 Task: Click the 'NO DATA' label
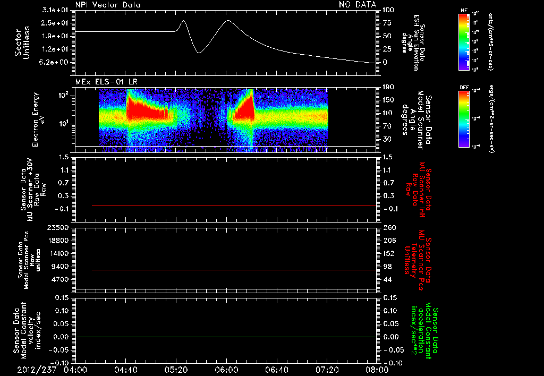click(358, 4)
